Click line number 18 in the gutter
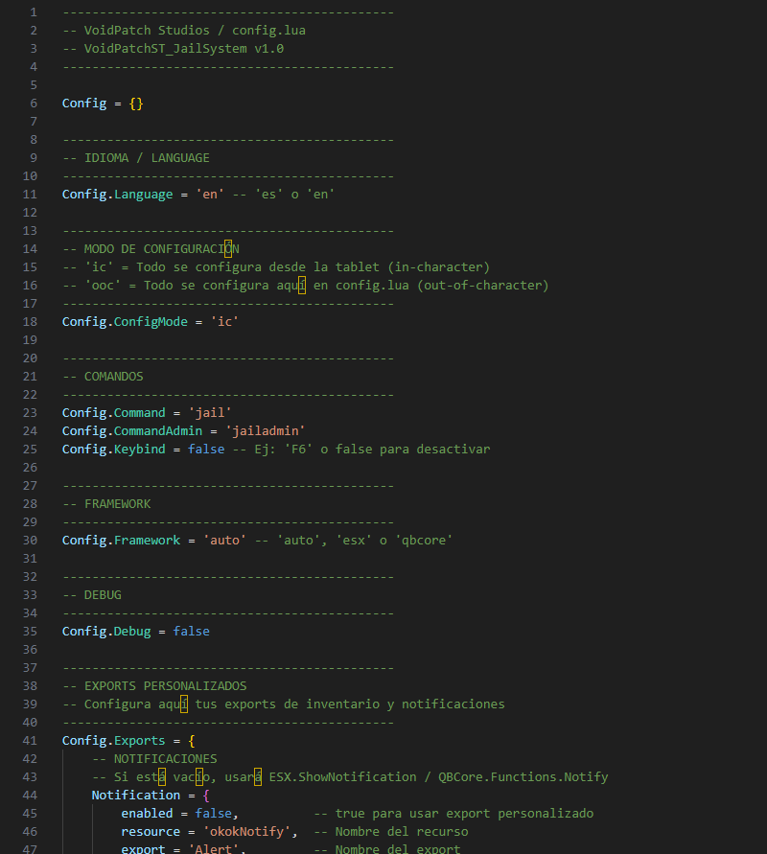 [x=30, y=321]
